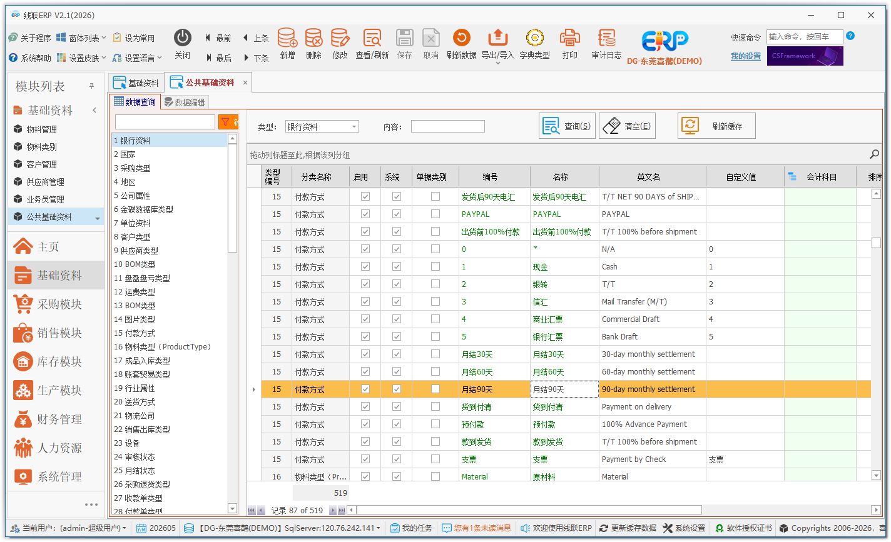Click the blue help question icon near command box
Image resolution: width=891 pixels, height=542 pixels.
850,36
